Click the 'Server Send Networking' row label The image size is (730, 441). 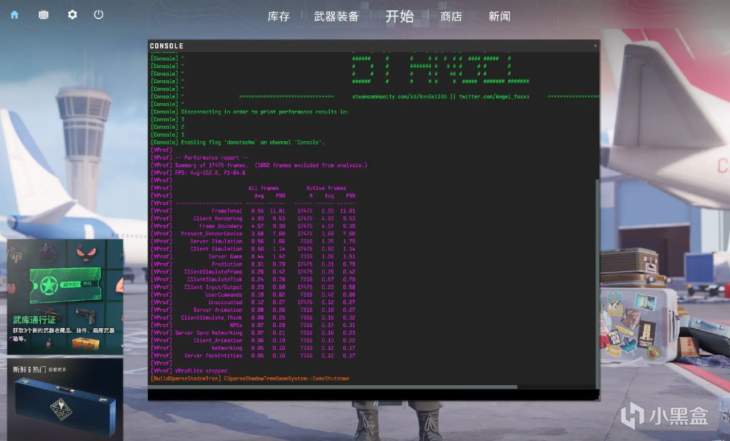(209, 333)
